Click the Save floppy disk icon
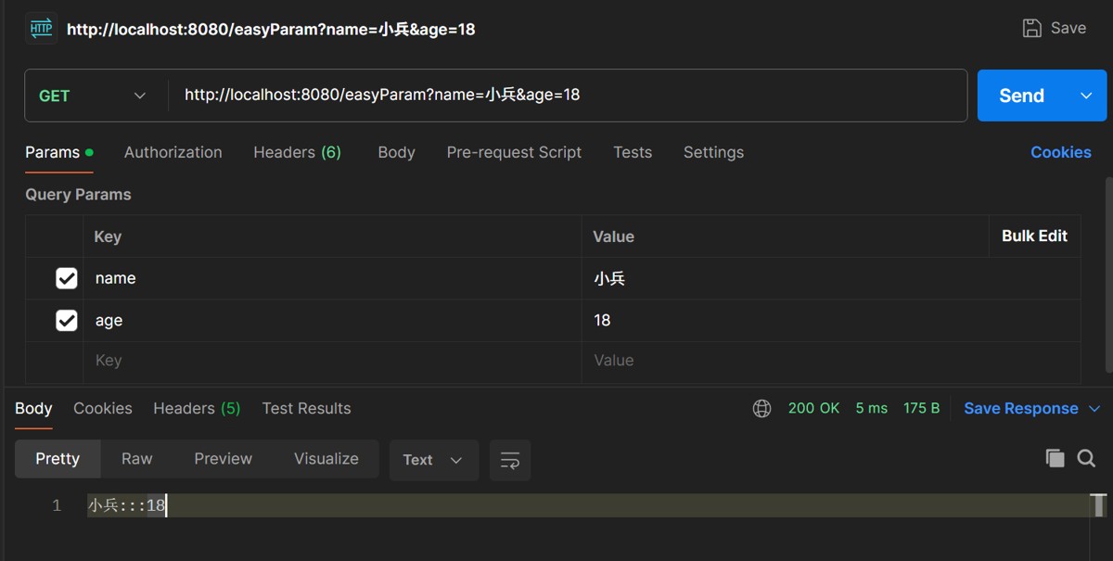Image resolution: width=1113 pixels, height=561 pixels. [1031, 28]
